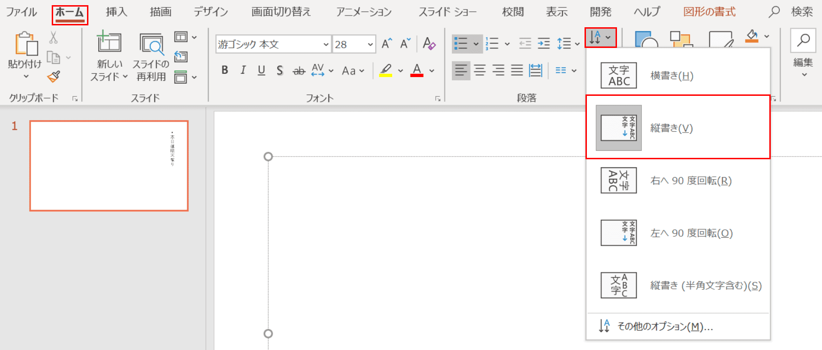This screenshot has height=350, width=822.
Task: Open the アニメーション tab
Action: (364, 12)
